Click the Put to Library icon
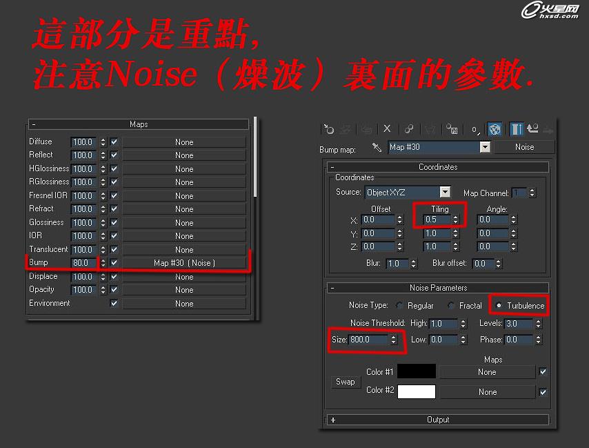The width and height of the screenshot is (589, 448). tap(451, 129)
